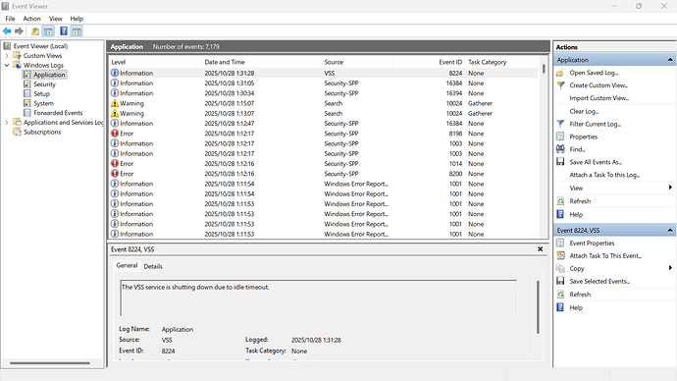This screenshot has width=677, height=381.
Task: Click the tree pane horizontal scrollbar
Action: click(x=50, y=363)
